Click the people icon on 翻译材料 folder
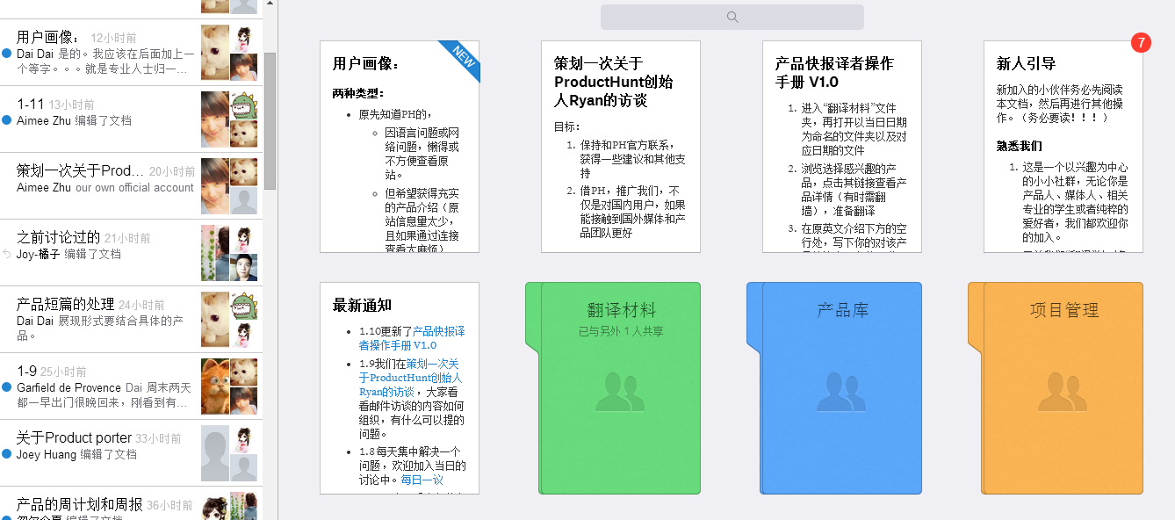The width and height of the screenshot is (1175, 520). [620, 393]
